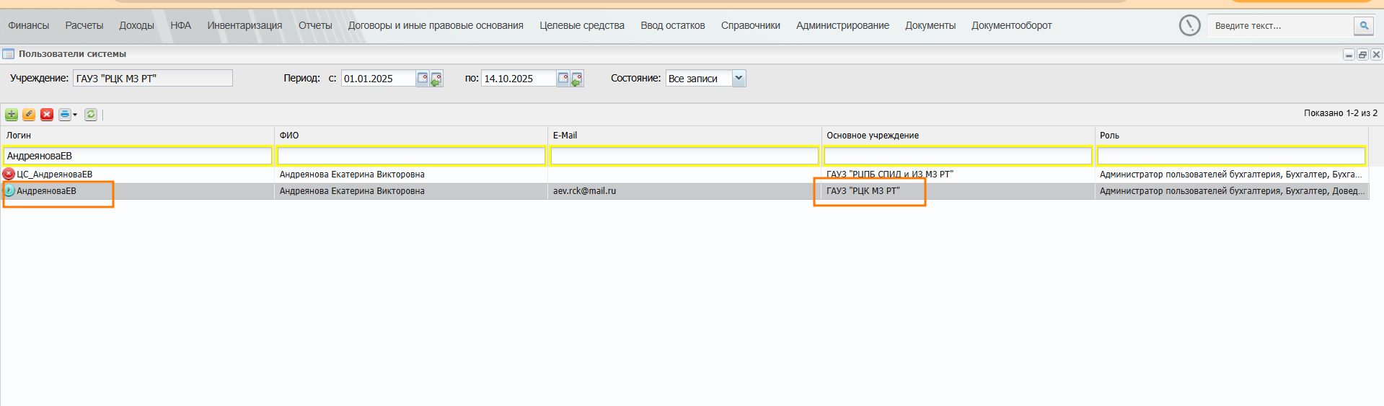
Task: Sort by the Логин column header
Action: 138,136
